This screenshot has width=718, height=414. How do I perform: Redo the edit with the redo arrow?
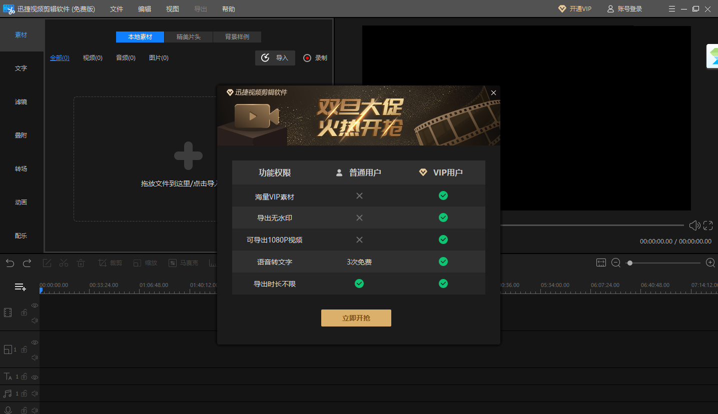27,262
